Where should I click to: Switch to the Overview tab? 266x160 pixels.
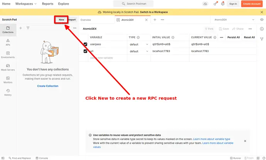(86, 20)
